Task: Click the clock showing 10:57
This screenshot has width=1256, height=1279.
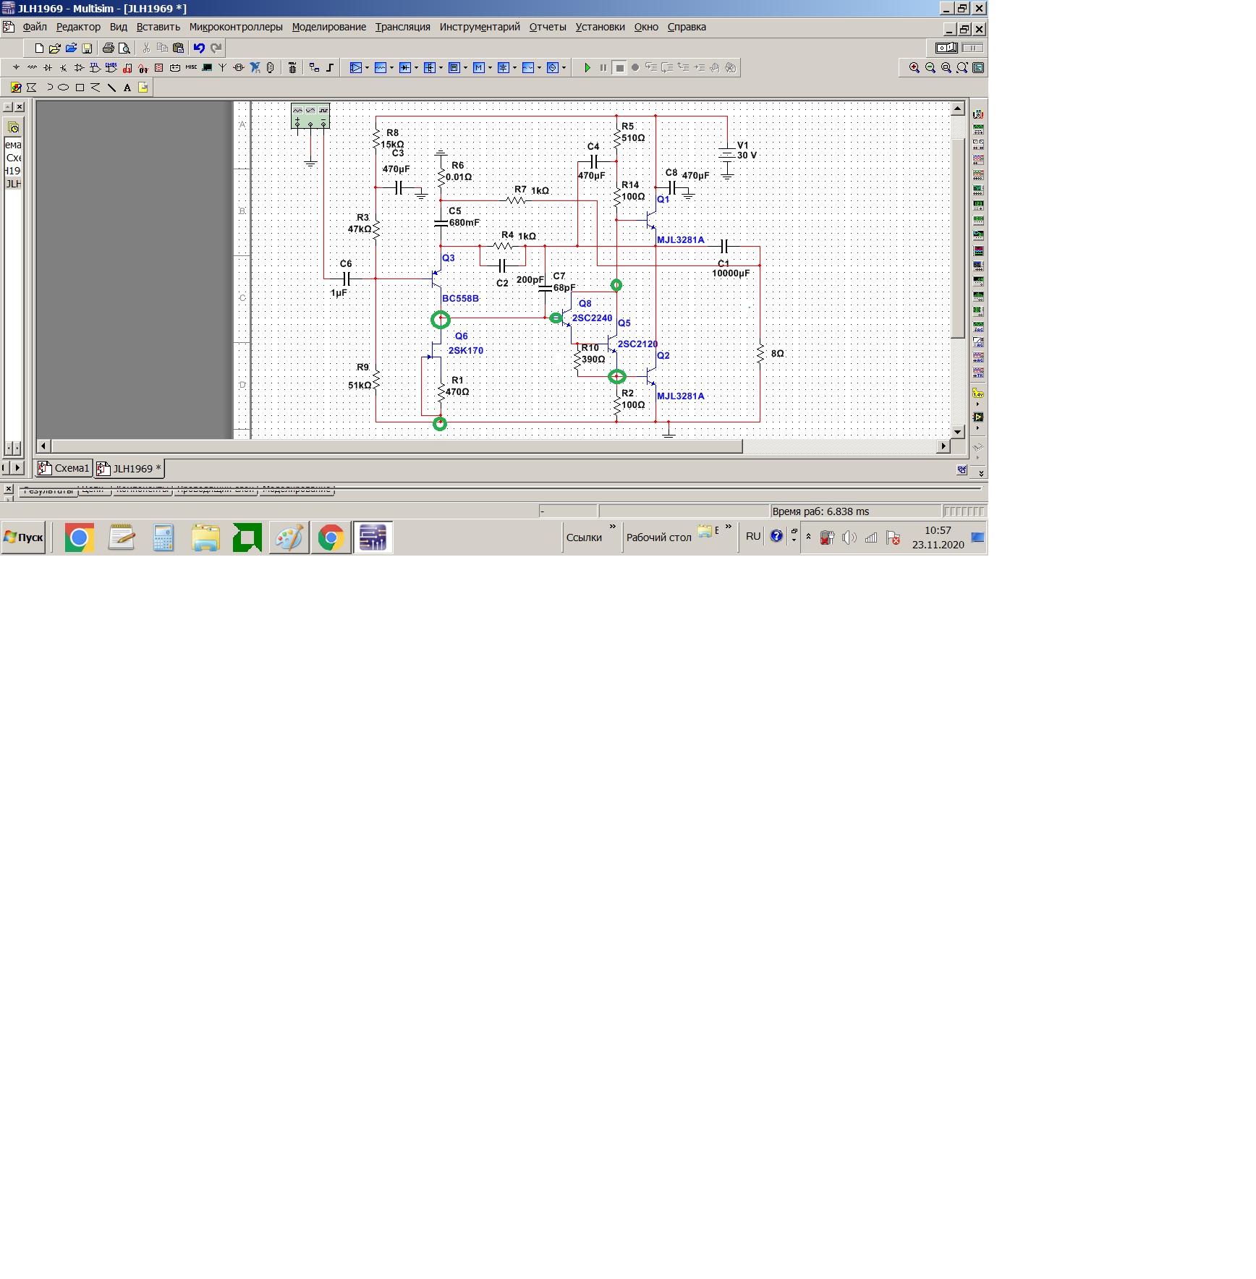Action: [x=938, y=530]
